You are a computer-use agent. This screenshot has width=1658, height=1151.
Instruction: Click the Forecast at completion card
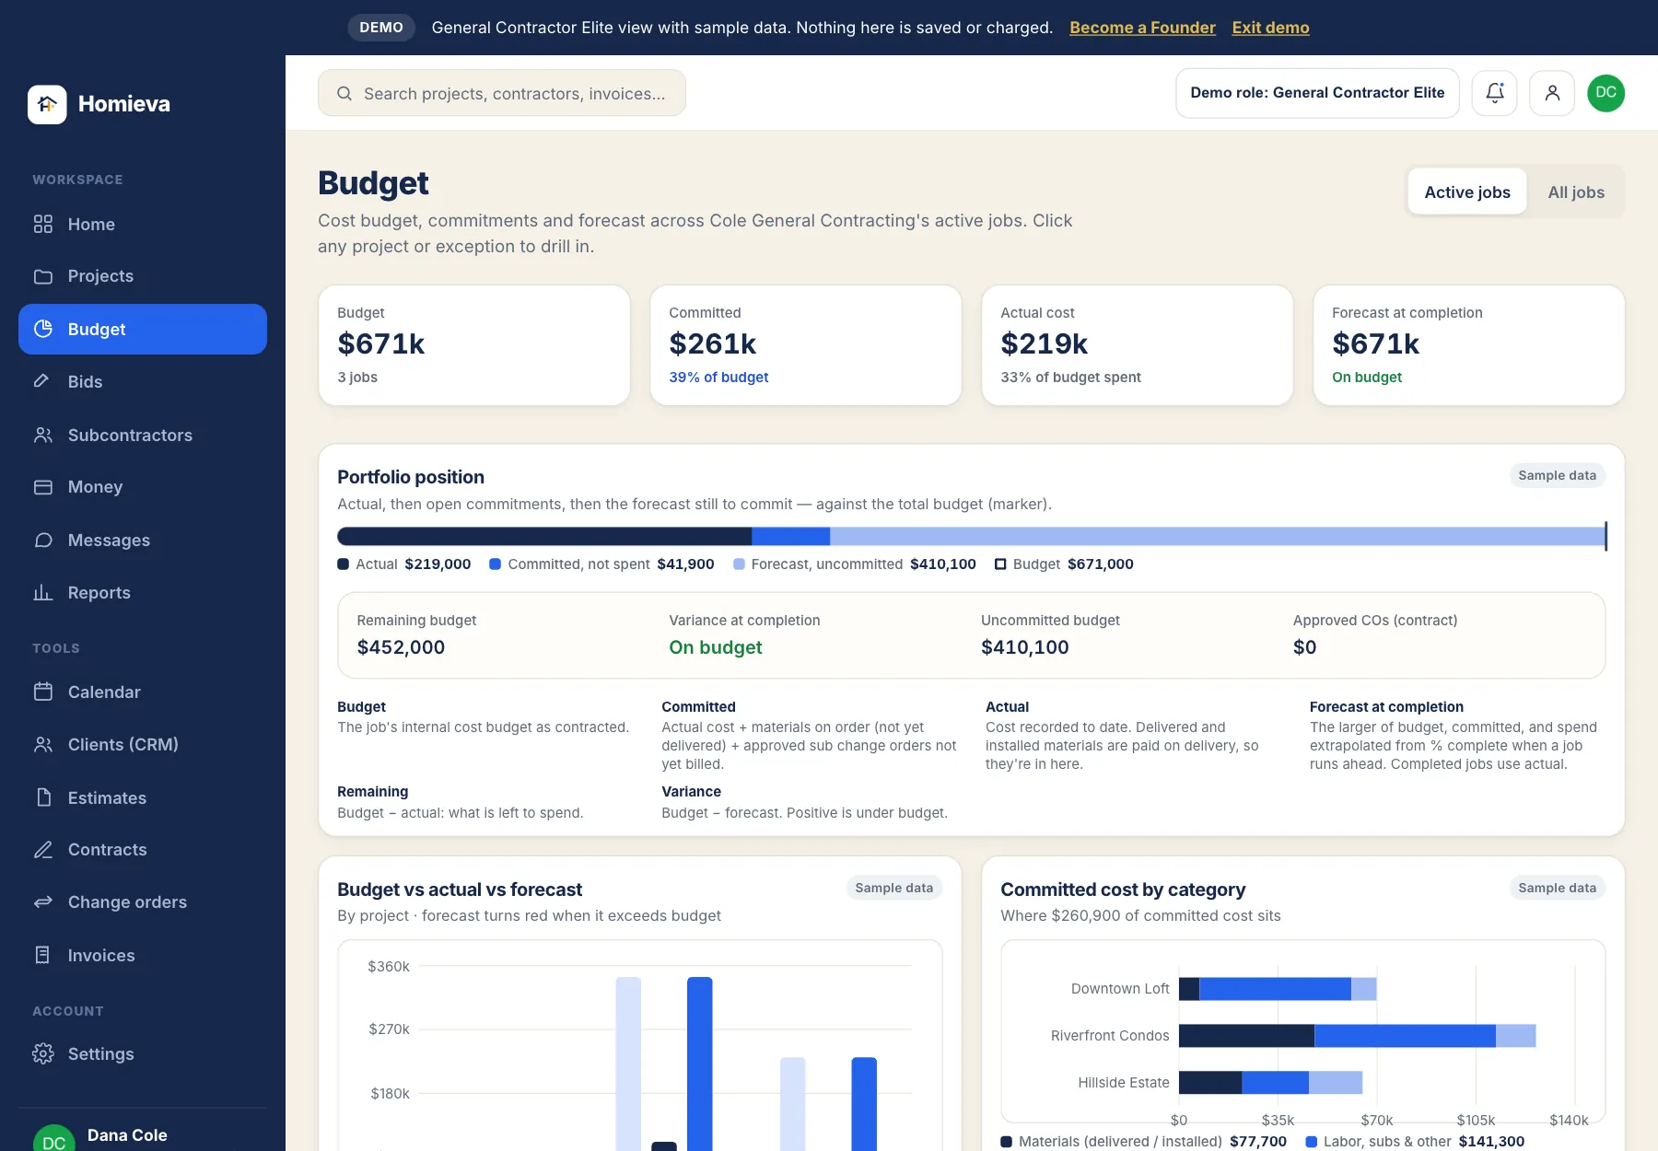(1469, 345)
